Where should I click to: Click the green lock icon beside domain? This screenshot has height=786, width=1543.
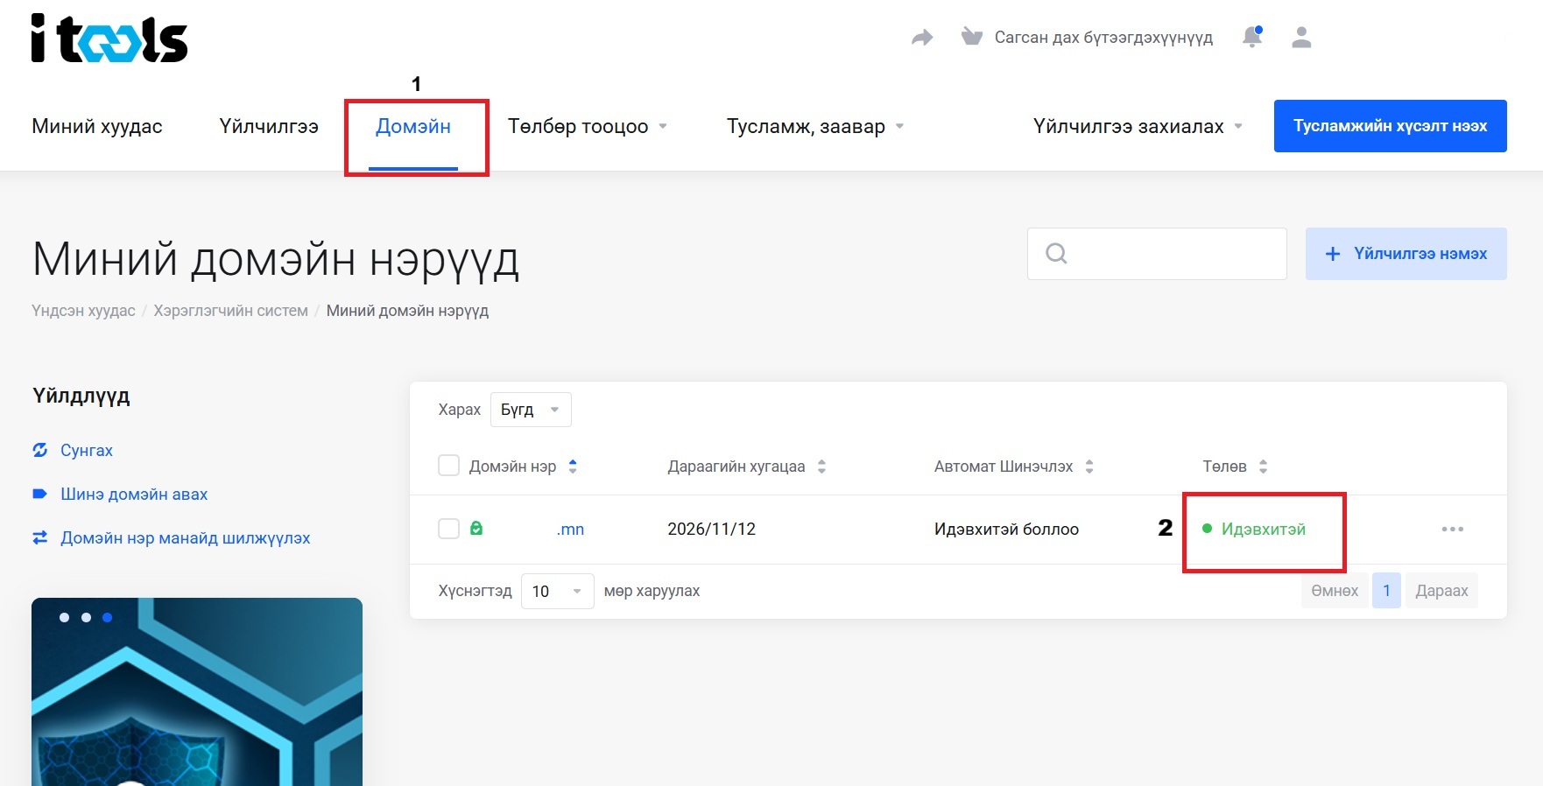(476, 529)
